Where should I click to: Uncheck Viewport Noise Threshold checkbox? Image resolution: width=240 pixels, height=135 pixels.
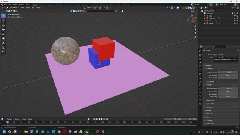[219, 72]
